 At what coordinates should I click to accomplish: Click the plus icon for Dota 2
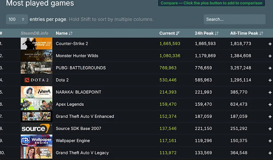[x=270, y=80]
